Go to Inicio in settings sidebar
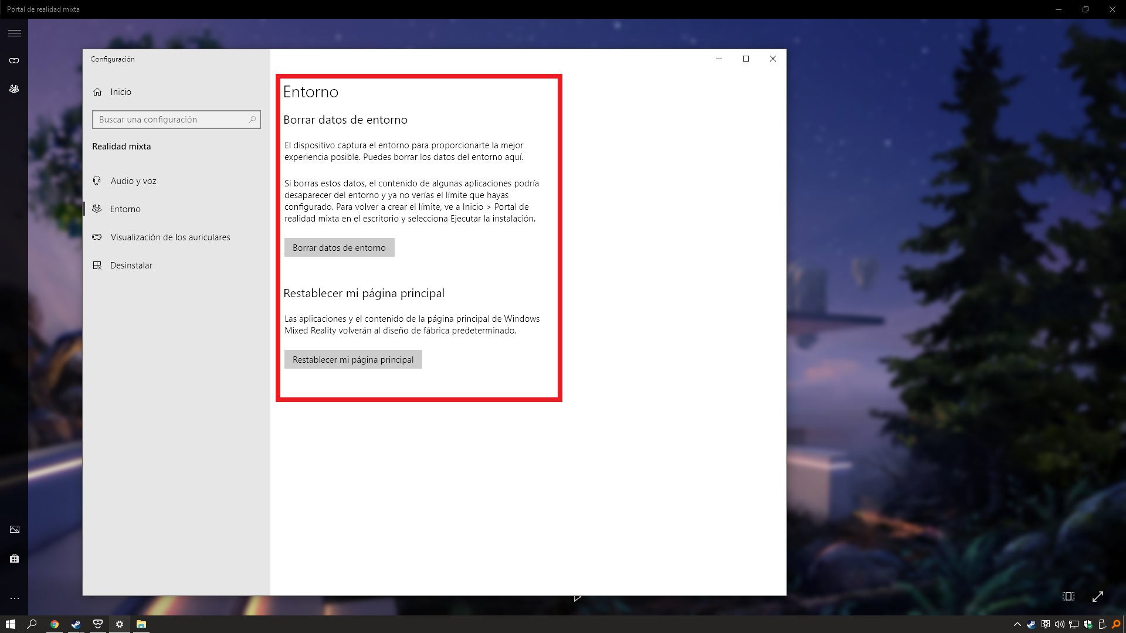The width and height of the screenshot is (1126, 633). pyautogui.click(x=120, y=92)
